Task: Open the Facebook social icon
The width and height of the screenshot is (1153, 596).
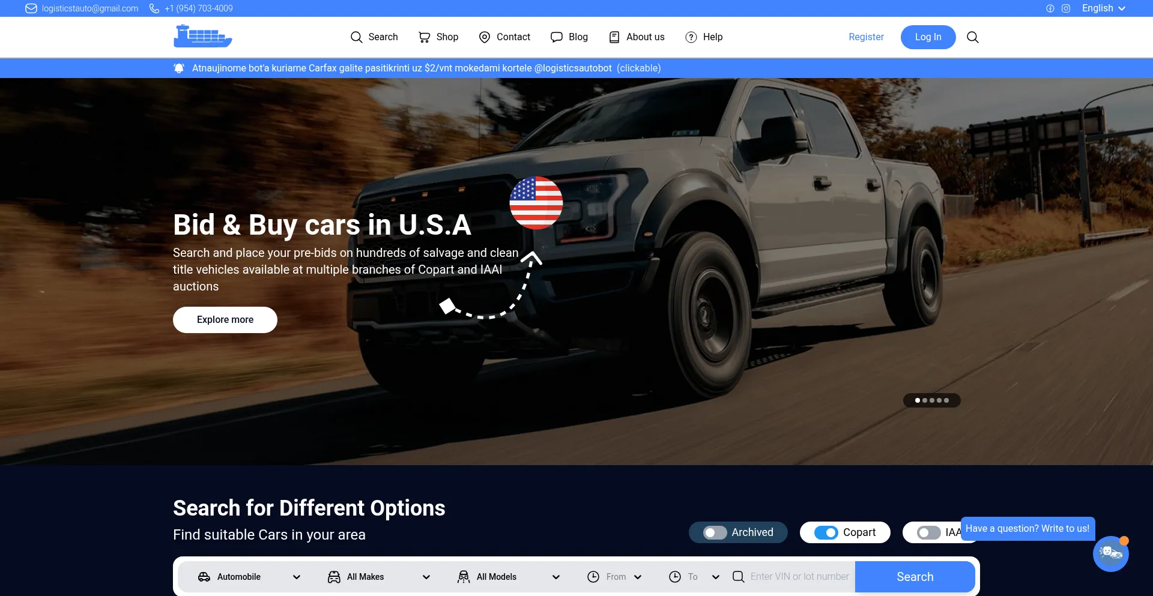Action: (x=1050, y=8)
